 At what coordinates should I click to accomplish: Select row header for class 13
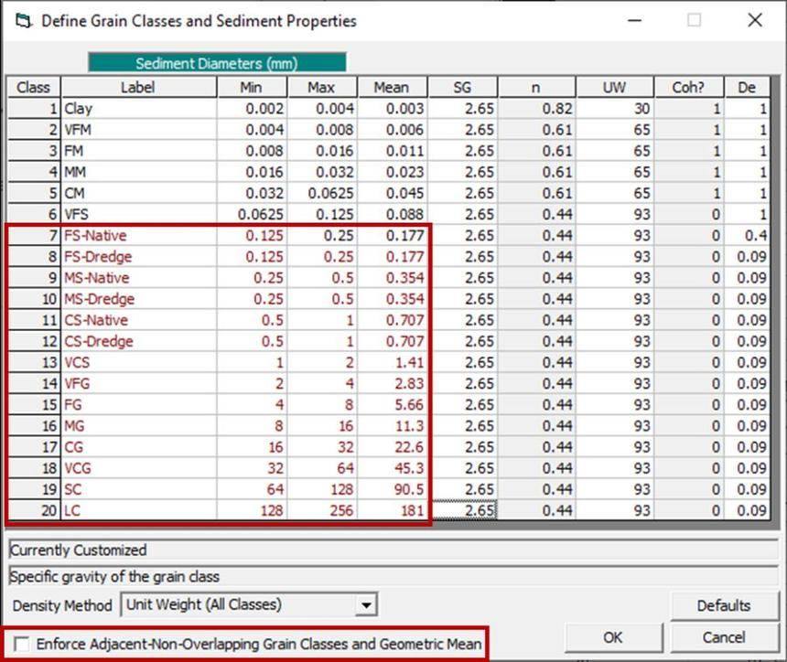point(34,363)
